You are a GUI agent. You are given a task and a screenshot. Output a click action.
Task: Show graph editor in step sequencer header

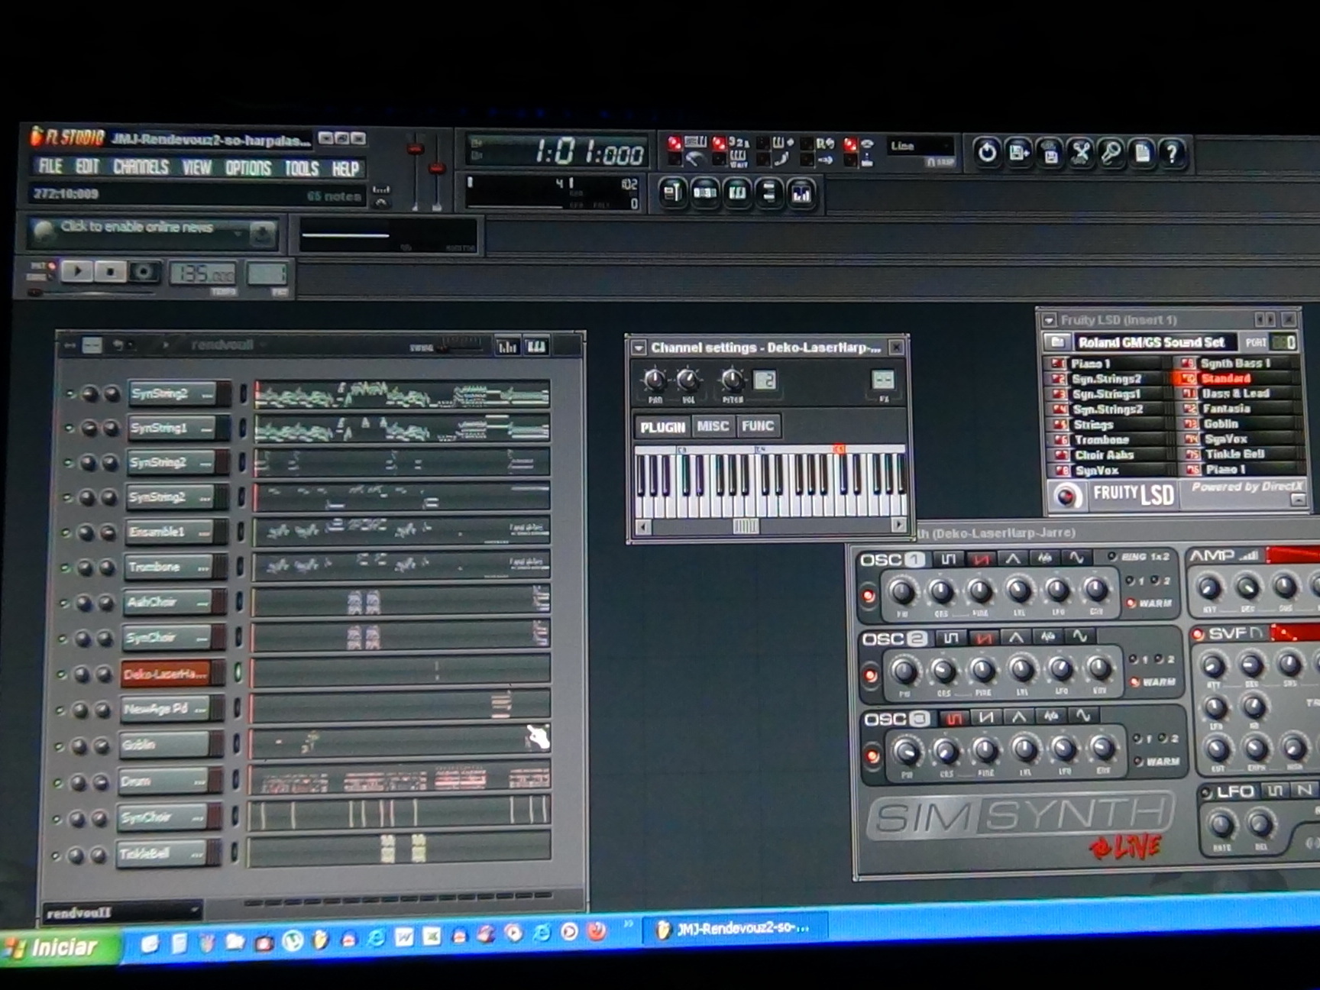pos(506,347)
